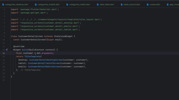Click the 'mobile:' named parameter

[x=23, y=67]
